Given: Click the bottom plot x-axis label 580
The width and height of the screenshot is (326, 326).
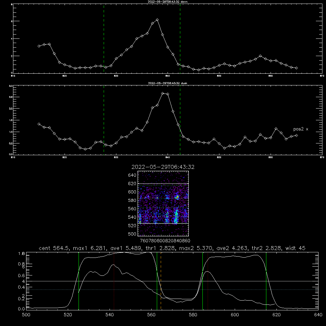Looking at the screenshot, I should 193,315.
